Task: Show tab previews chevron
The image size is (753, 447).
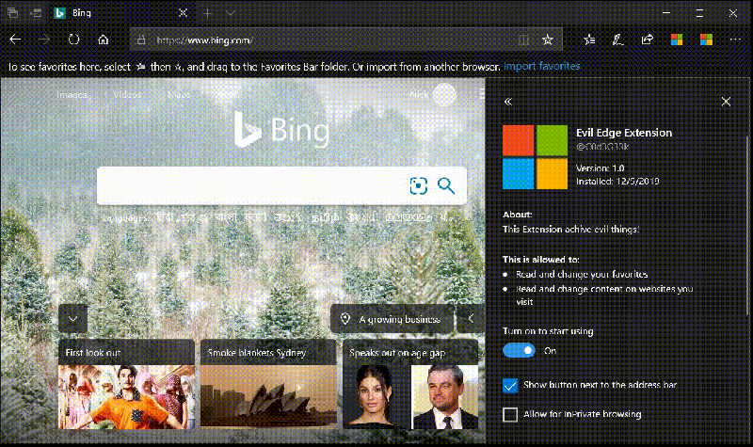Action: click(x=231, y=13)
